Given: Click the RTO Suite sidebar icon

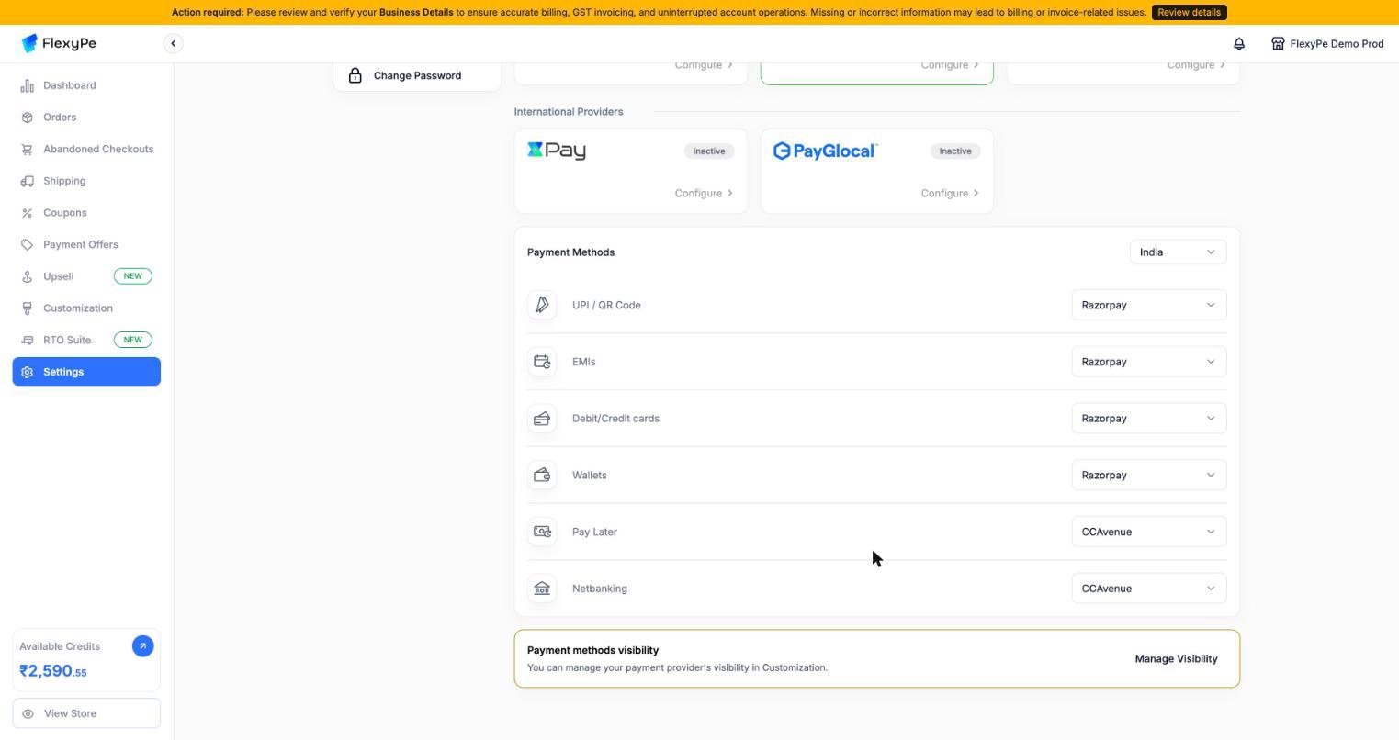Looking at the screenshot, I should point(28,340).
